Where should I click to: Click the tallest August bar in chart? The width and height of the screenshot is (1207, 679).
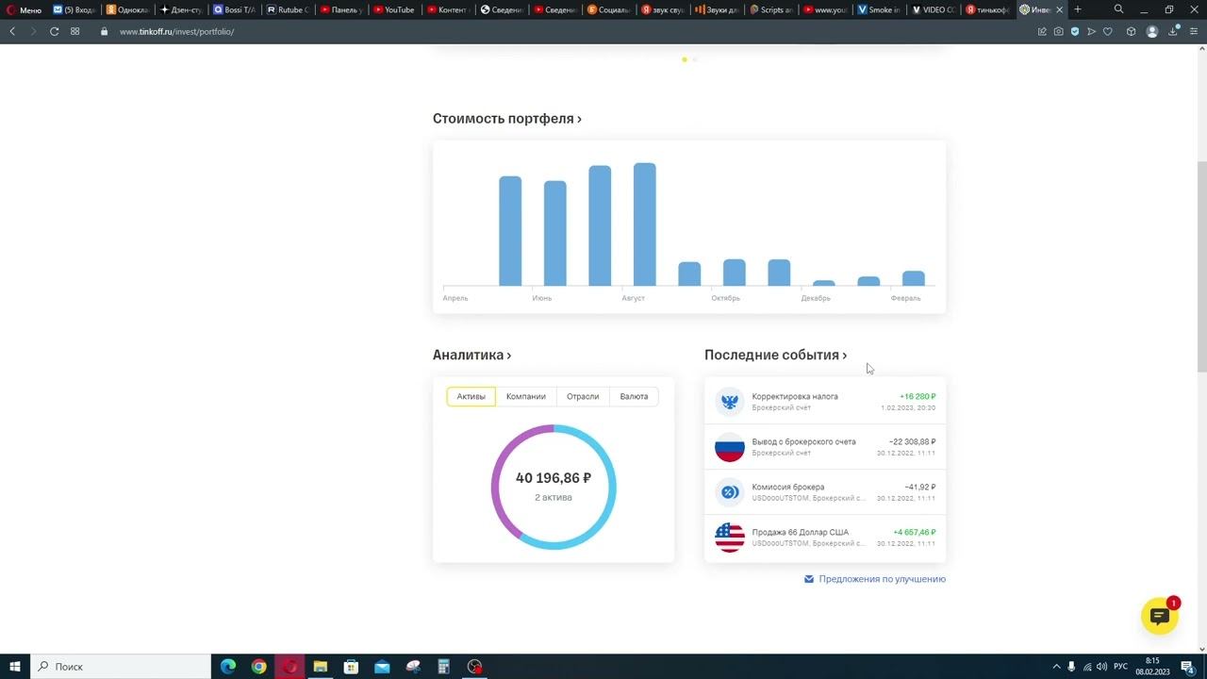645,224
